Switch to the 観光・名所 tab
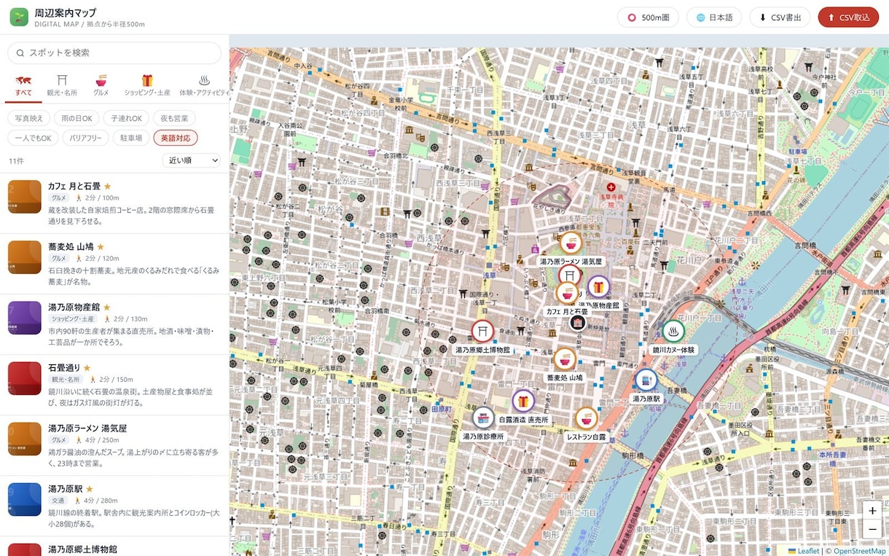This screenshot has height=556, width=889. [x=62, y=86]
